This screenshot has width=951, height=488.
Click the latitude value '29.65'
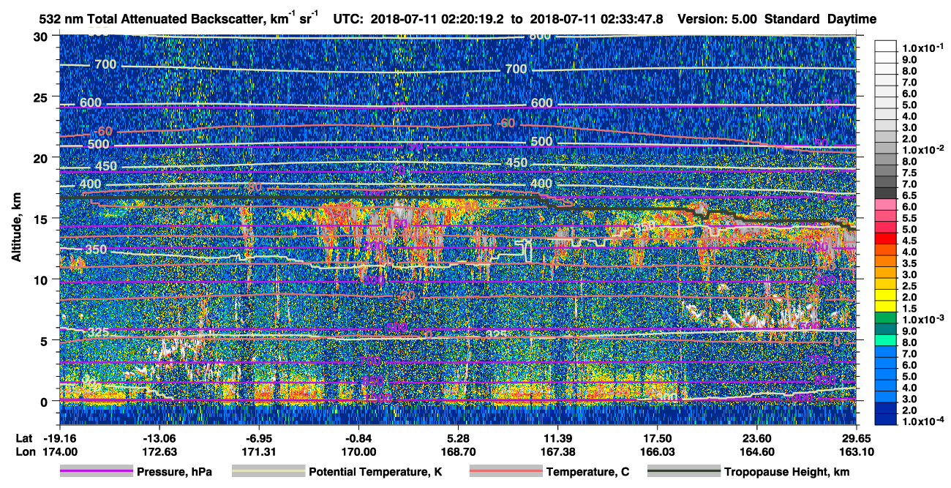(857, 438)
